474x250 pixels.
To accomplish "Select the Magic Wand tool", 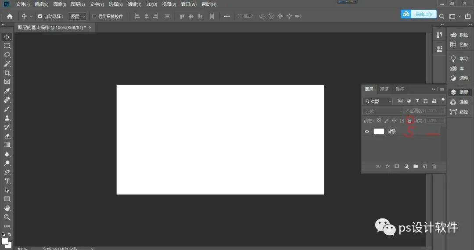I will [7, 64].
